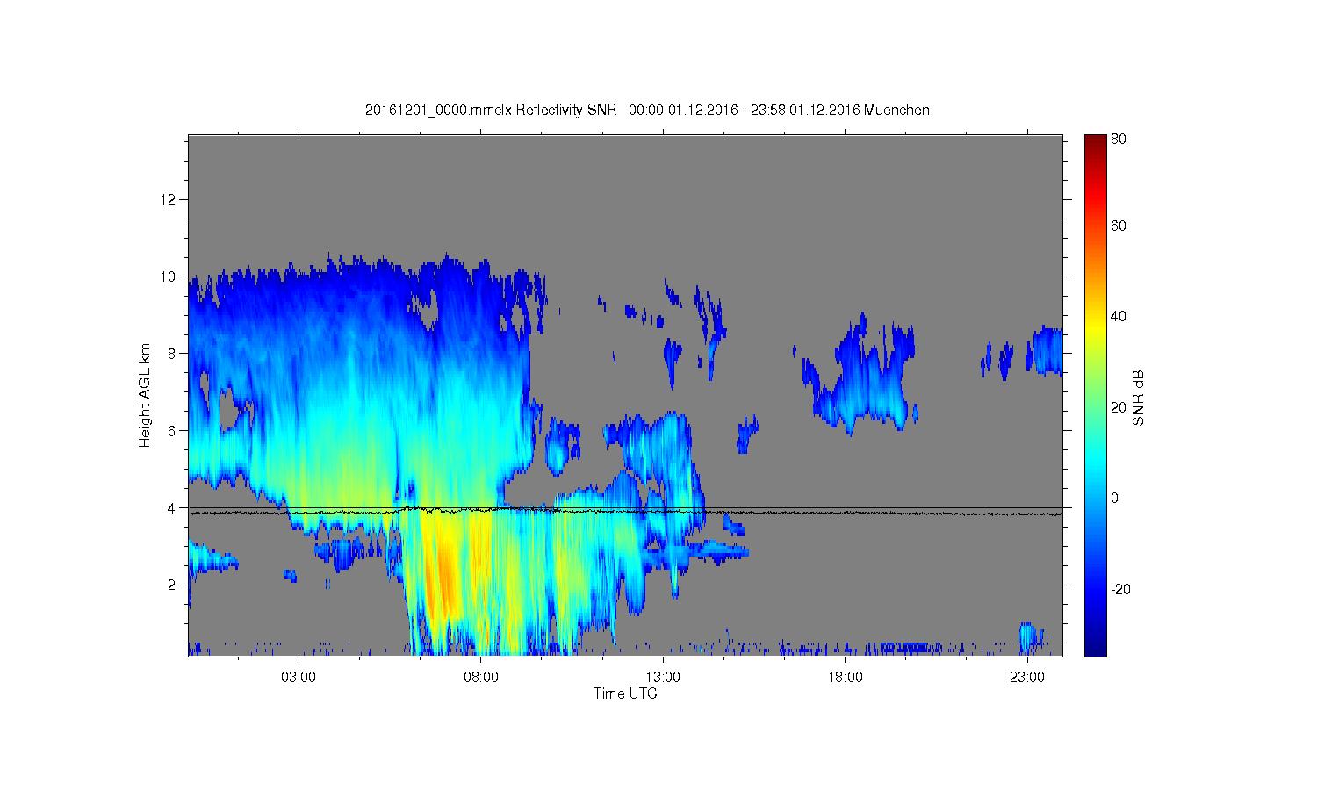Select the colorbar value 40
Screen dimensions: 1317x790
click(x=1119, y=317)
